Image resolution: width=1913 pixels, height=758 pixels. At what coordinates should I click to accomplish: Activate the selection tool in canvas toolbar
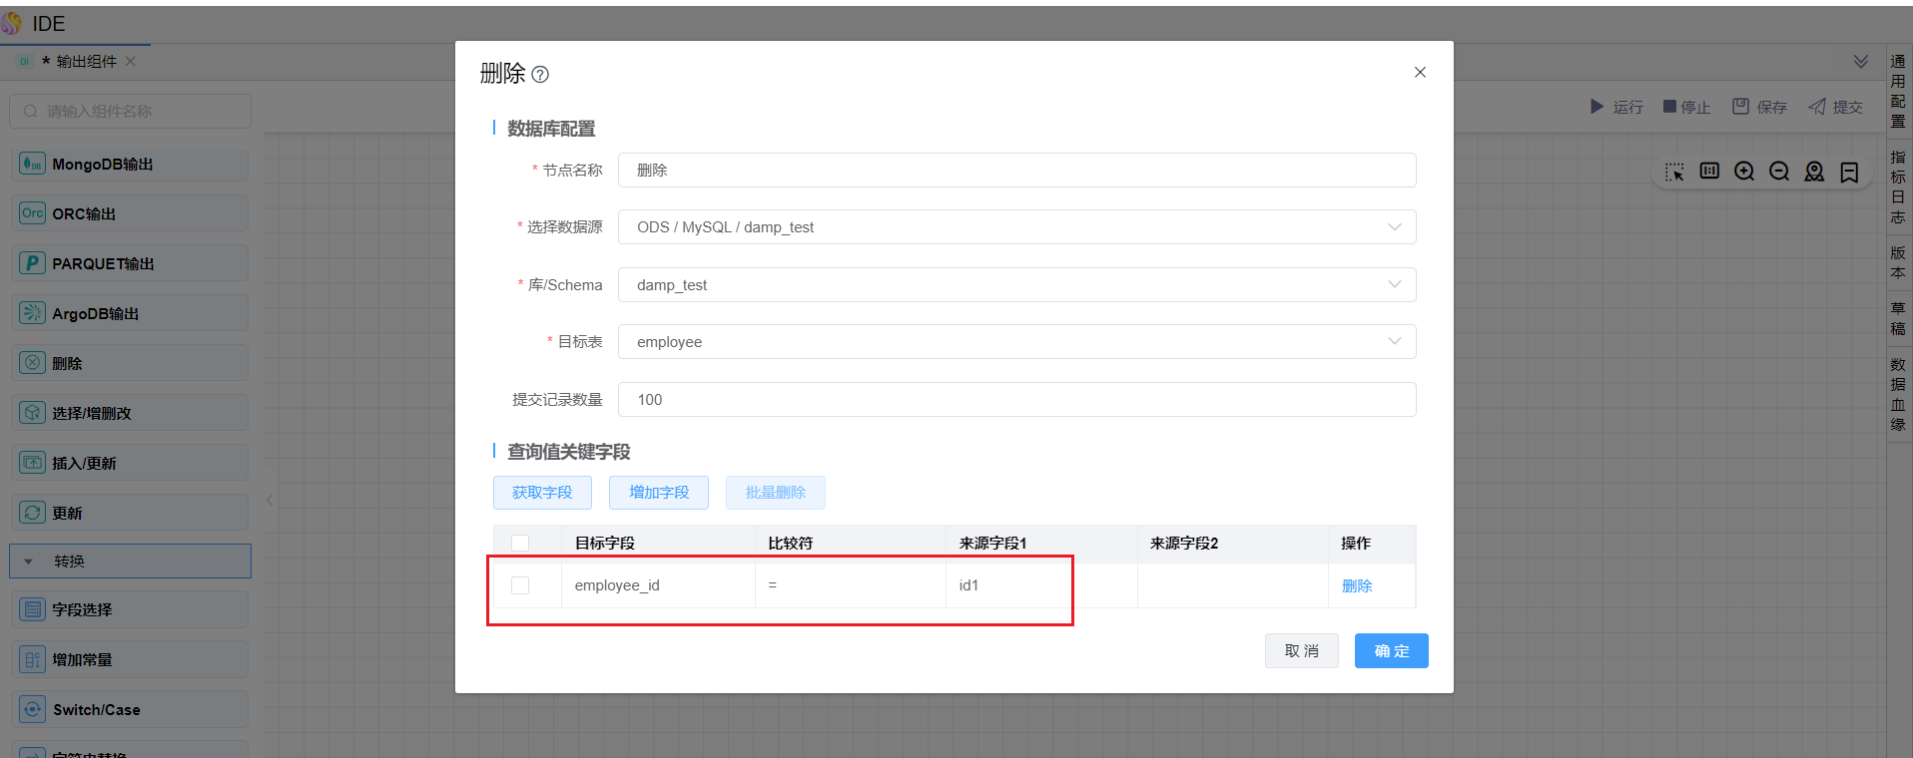[1674, 172]
